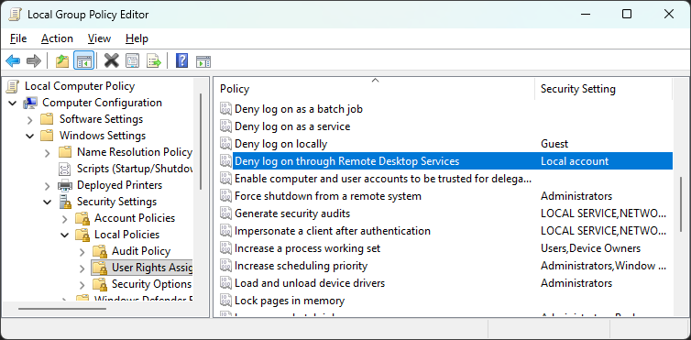Open Properties toolbar icon
The width and height of the screenshot is (691, 340).
133,60
